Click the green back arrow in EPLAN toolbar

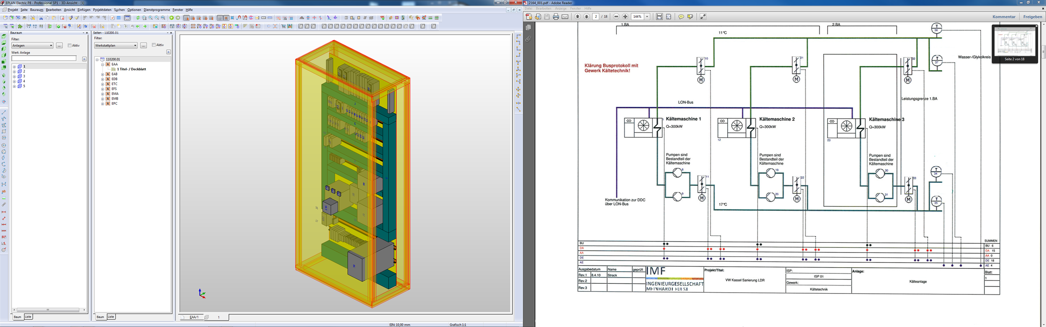(x=172, y=18)
